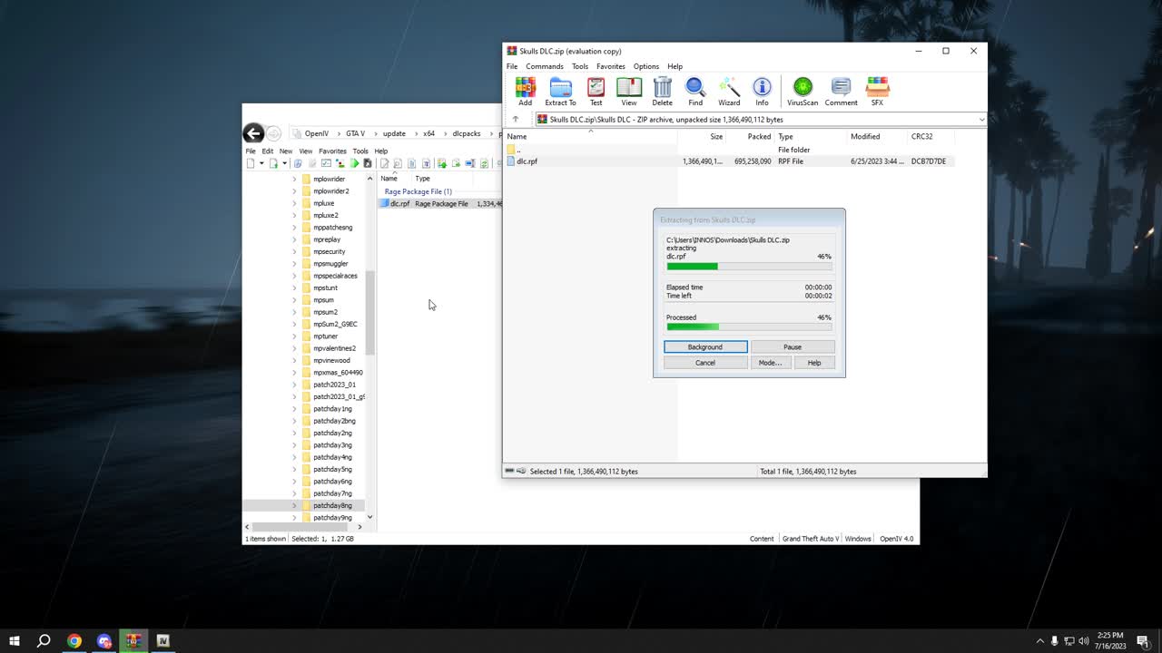Select the dlc.rpf file in OpenIV
The width and height of the screenshot is (1162, 653).
point(399,203)
